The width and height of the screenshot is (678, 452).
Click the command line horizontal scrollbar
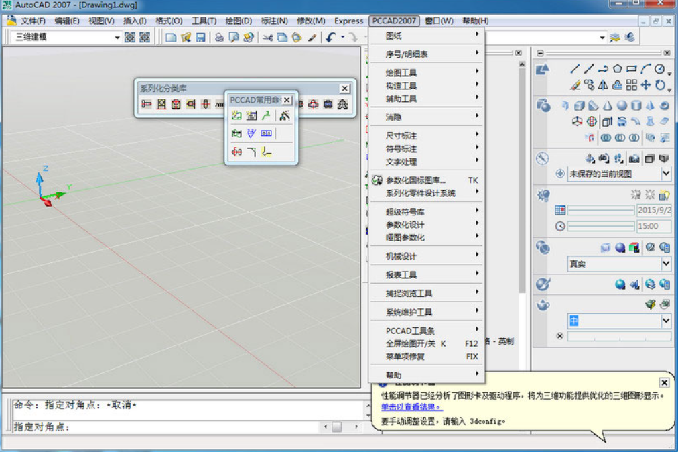[x=341, y=427]
